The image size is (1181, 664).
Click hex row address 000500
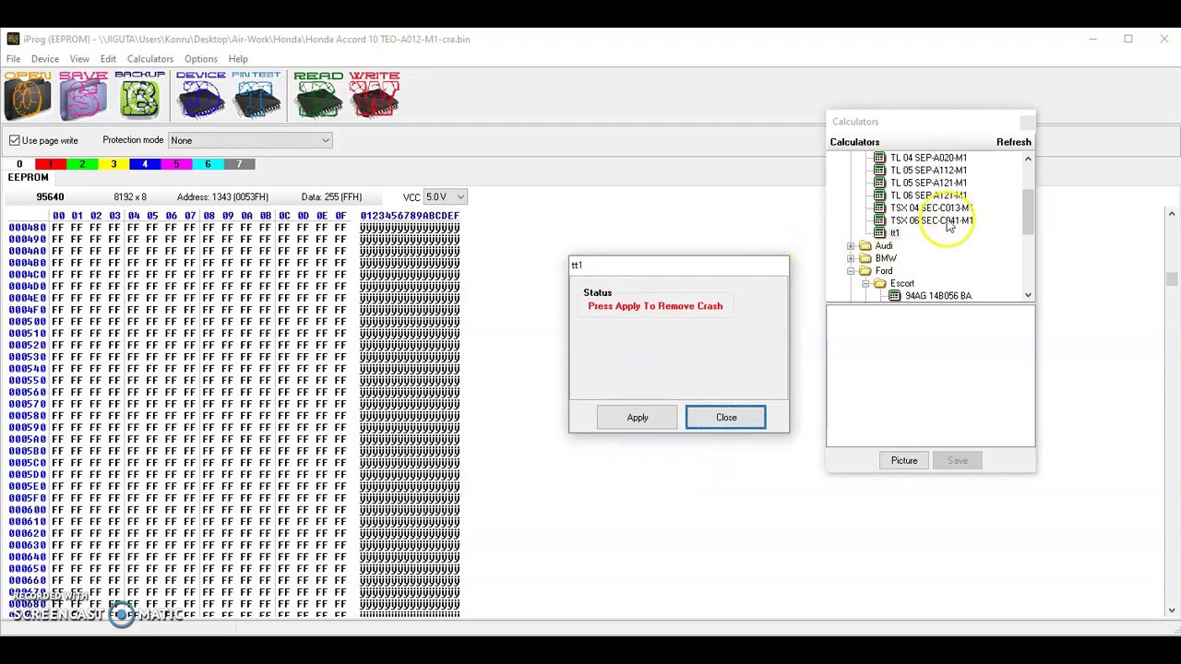click(27, 322)
